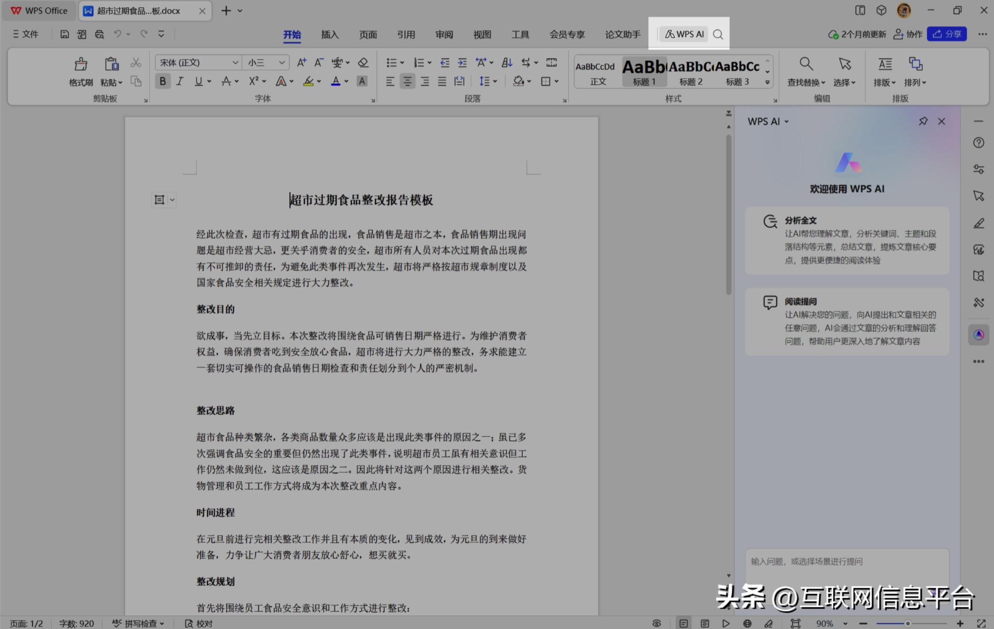This screenshot has height=629, width=994.
Task: Activate the eye protection mode icon
Action: pyautogui.click(x=657, y=623)
